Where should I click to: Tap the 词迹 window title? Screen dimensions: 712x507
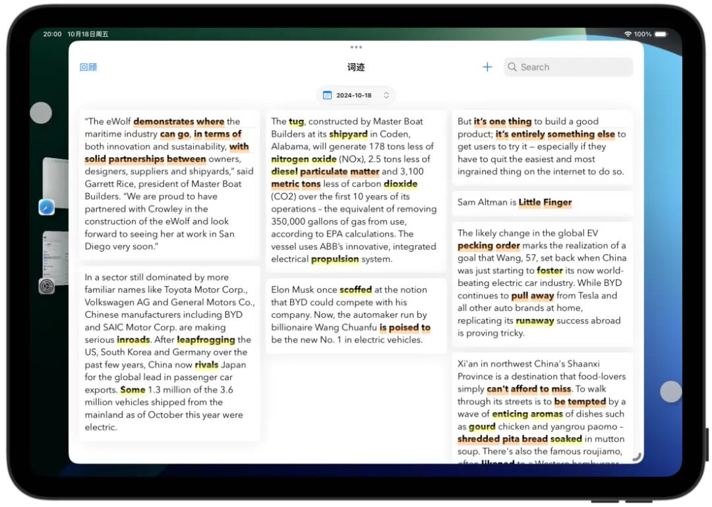click(x=356, y=67)
